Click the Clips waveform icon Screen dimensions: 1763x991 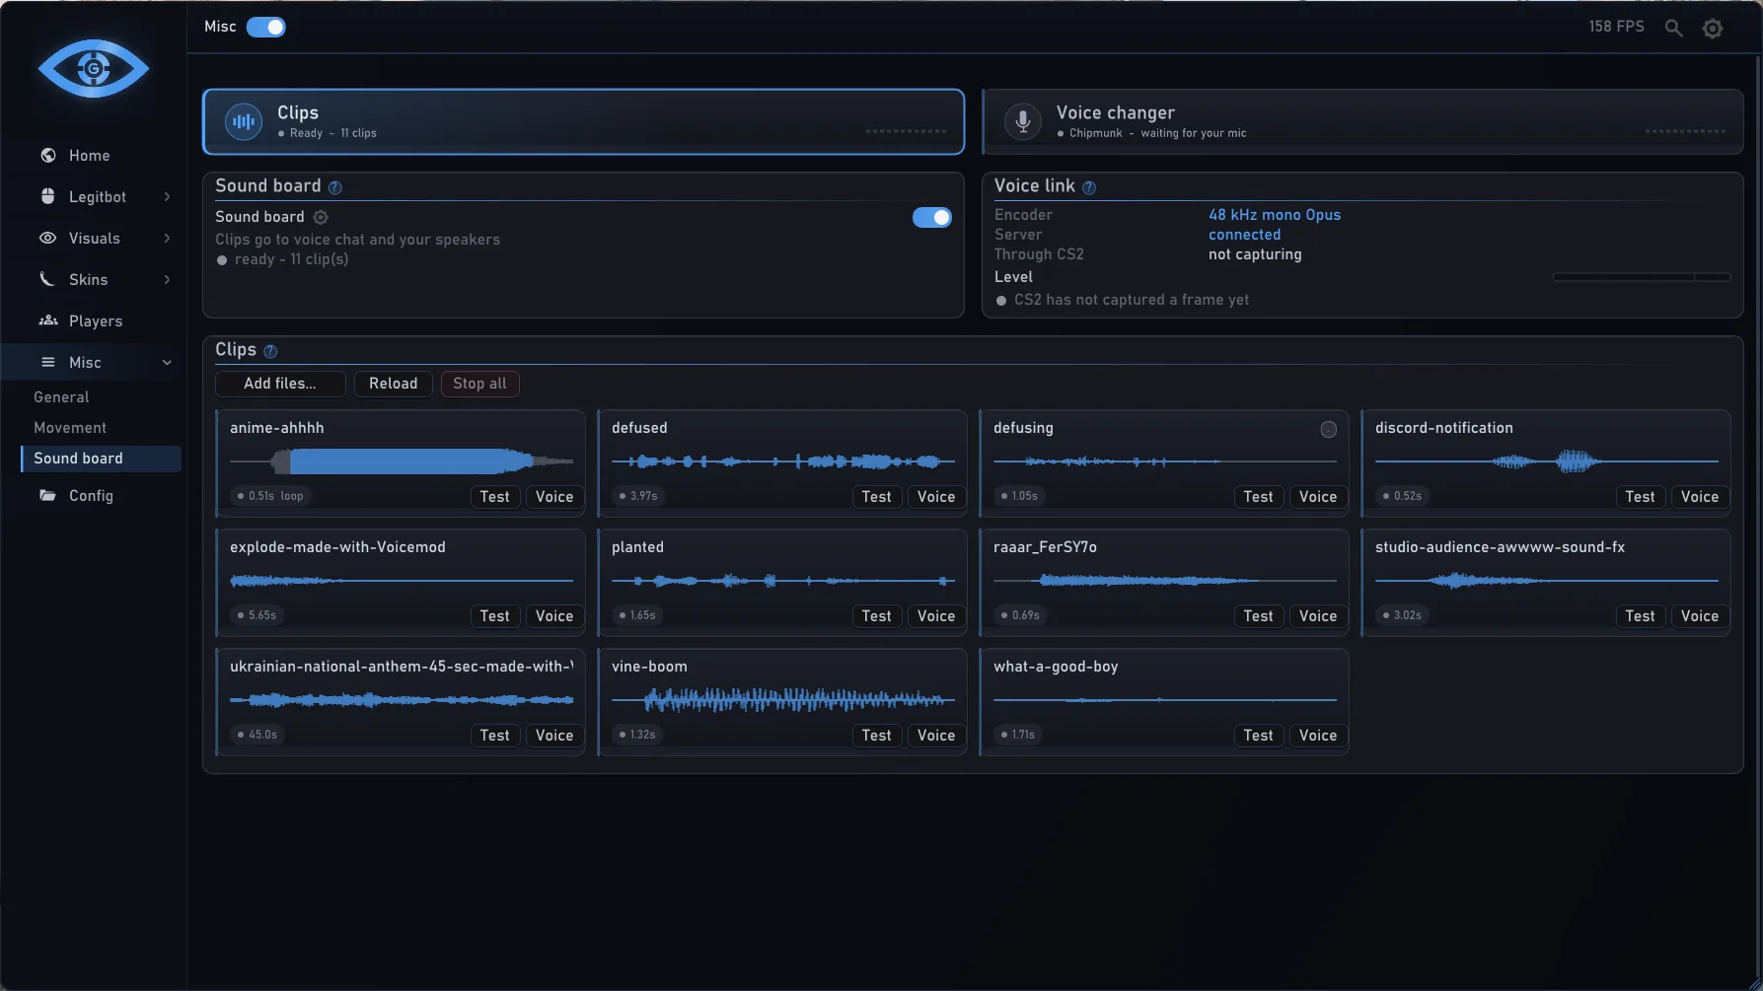244,121
